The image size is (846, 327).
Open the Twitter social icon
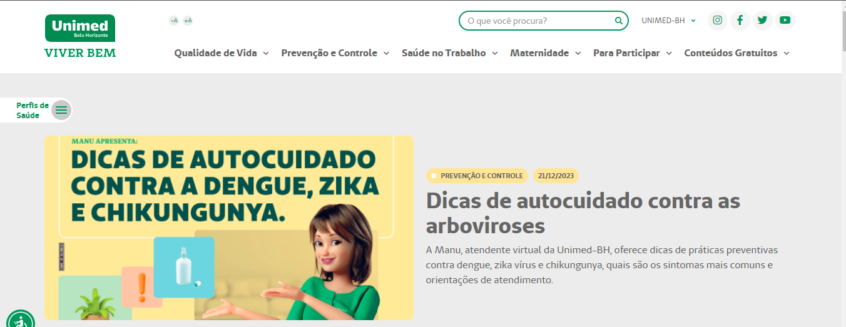click(x=762, y=20)
